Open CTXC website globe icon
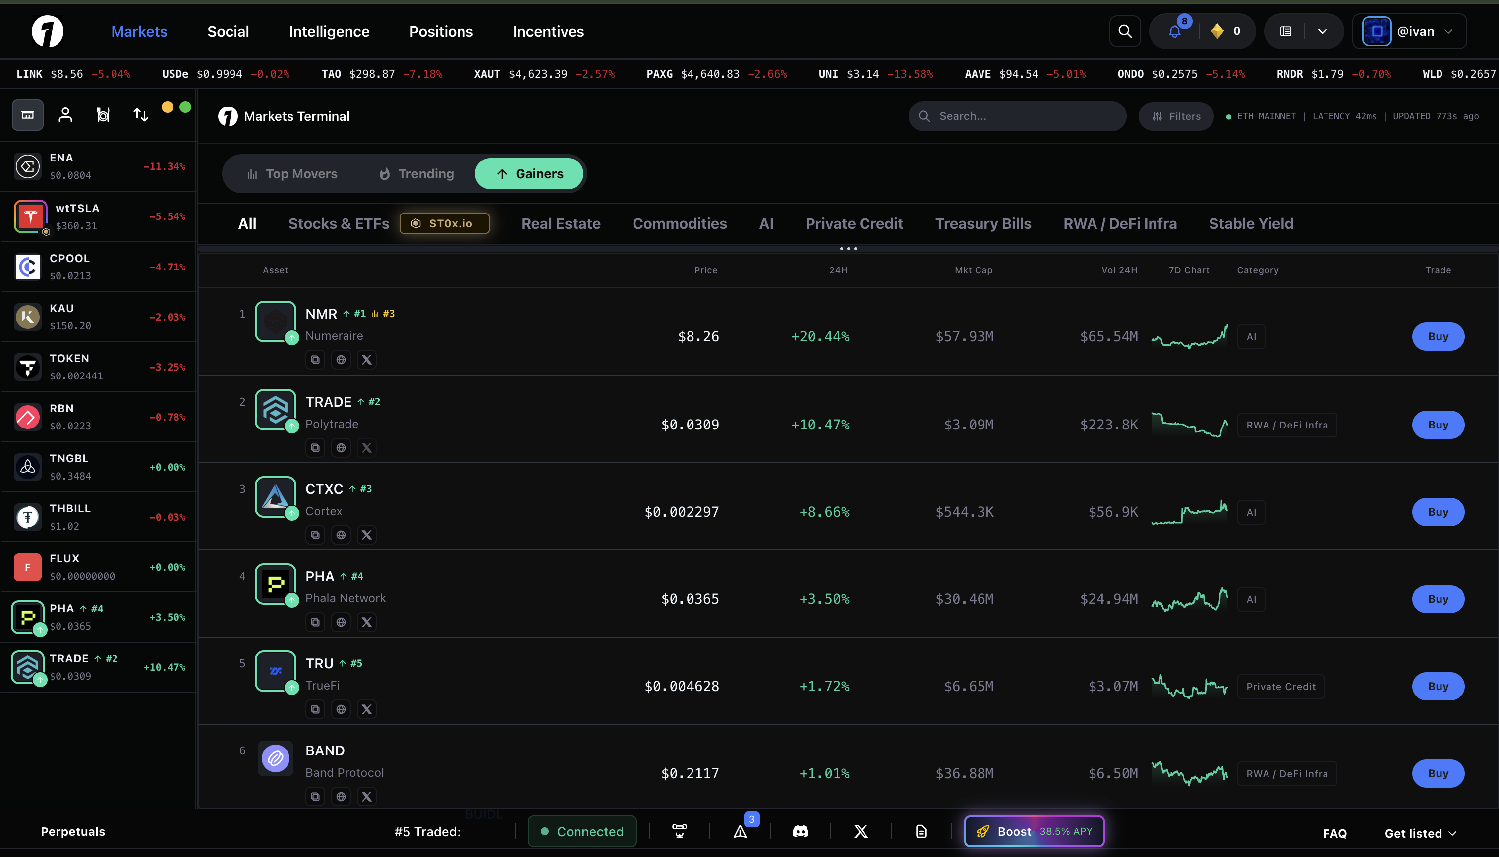The image size is (1499, 857). (x=341, y=535)
